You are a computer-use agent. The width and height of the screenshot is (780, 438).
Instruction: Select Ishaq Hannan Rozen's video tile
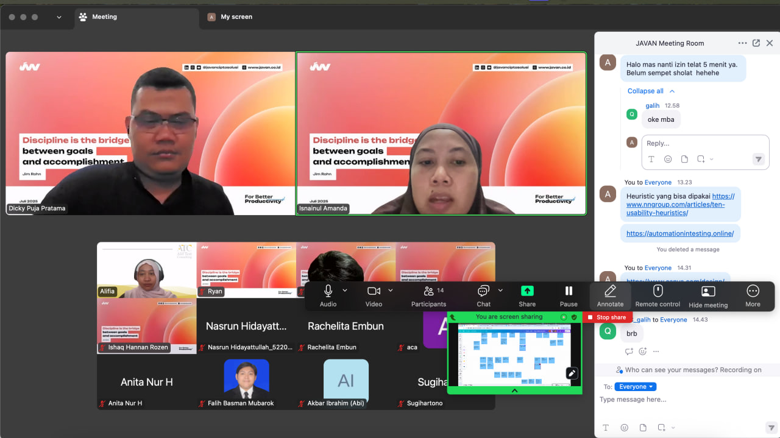[x=147, y=326]
